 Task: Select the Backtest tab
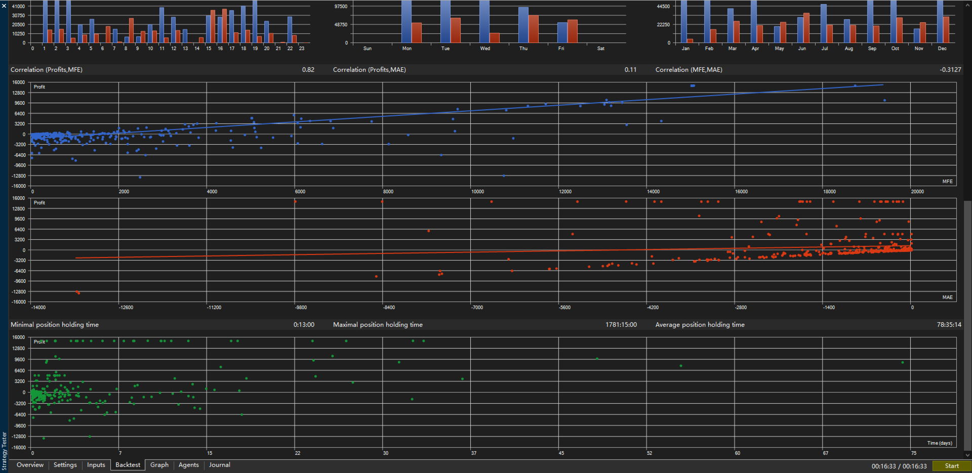pyautogui.click(x=128, y=465)
